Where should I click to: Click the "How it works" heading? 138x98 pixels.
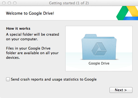[18, 28]
